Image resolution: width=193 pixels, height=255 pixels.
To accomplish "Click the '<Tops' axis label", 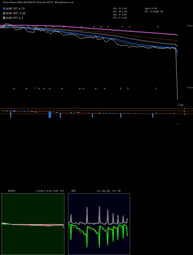I will click(x=190, y=26).
